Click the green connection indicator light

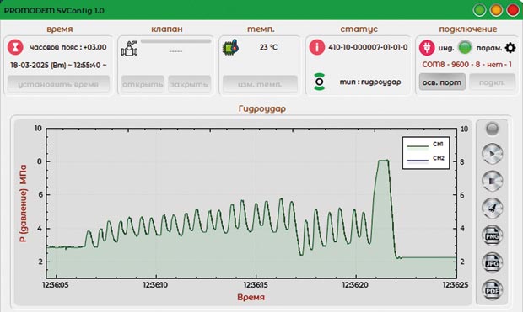pos(465,48)
